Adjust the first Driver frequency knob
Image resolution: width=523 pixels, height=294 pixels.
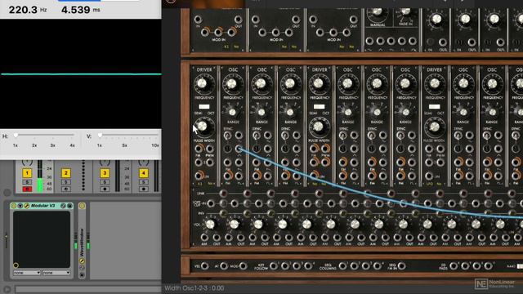coord(202,83)
